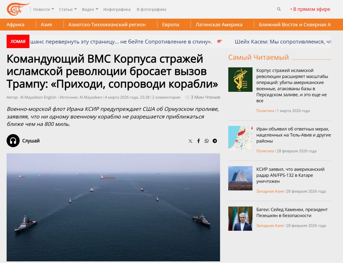Open article about AN/FPS-132 radar in Qatar
The width and height of the screenshot is (343, 263).
pos(290,175)
